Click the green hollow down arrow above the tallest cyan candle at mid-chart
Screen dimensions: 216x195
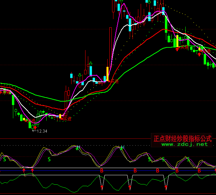(x=91, y=64)
